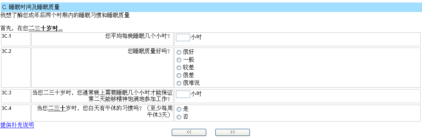The image size is (422, 137).
Task: Click the average nightly sleep hours field
Action: (x=183, y=37)
